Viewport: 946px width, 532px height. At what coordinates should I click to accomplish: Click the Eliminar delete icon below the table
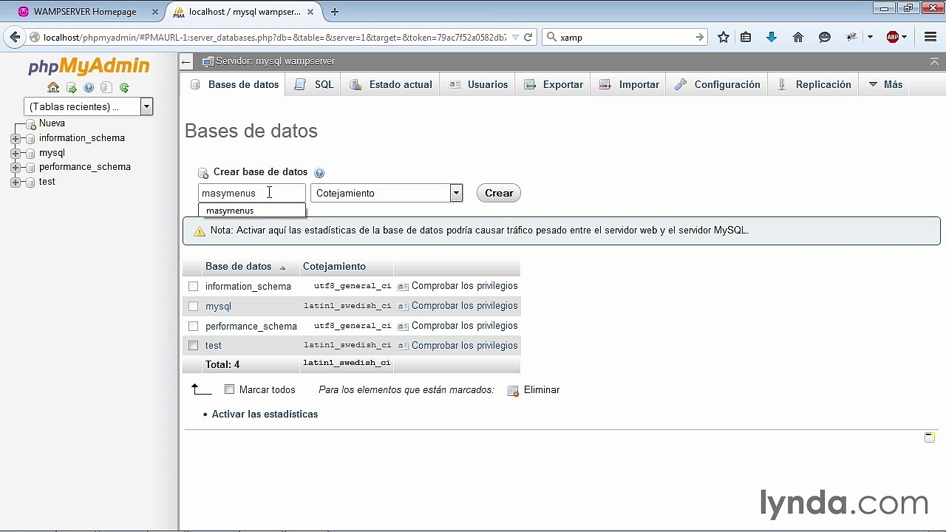point(513,390)
